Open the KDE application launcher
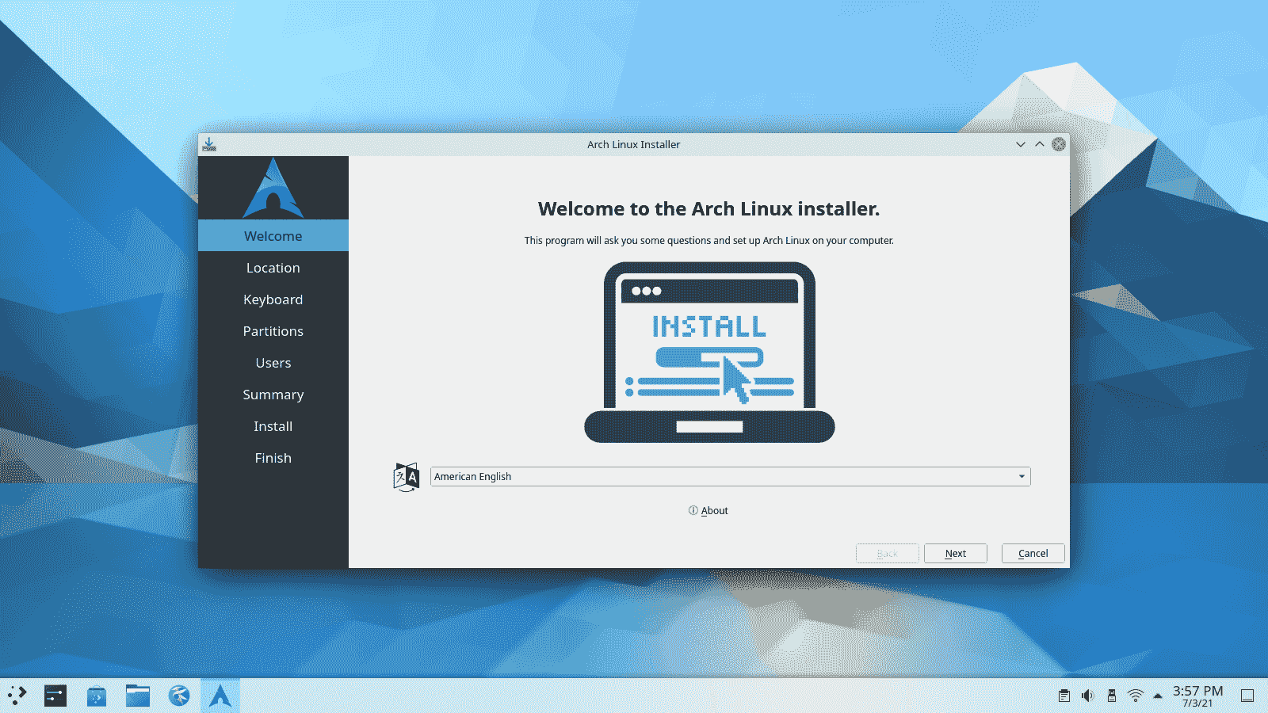1268x713 pixels. 17,695
